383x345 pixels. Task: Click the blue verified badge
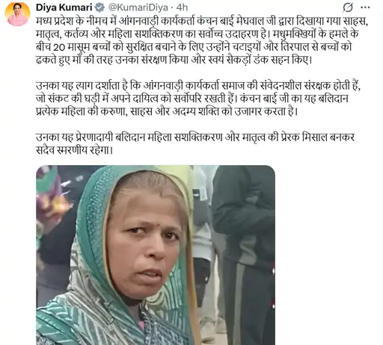click(100, 7)
